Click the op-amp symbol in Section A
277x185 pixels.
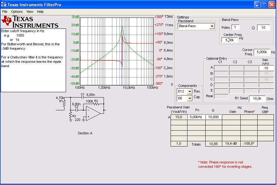tap(93, 113)
